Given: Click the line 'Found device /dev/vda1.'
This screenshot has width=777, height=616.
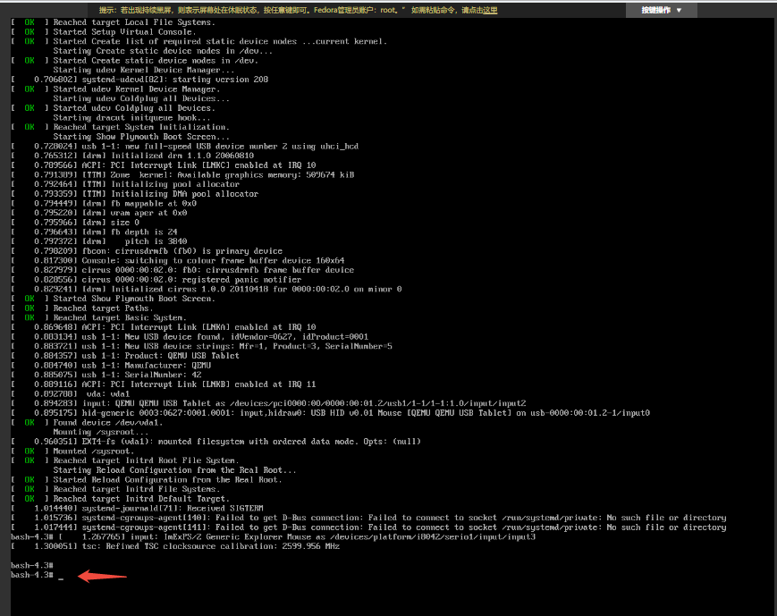Looking at the screenshot, I should pyautogui.click(x=87, y=422).
